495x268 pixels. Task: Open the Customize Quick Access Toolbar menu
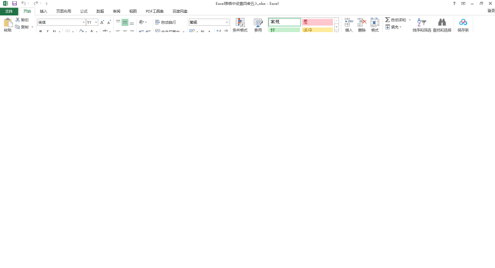pyautogui.click(x=46, y=4)
